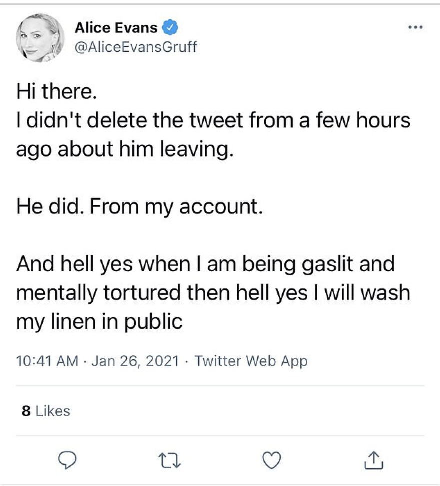Click the sentence about not deleting the tweet
The height and width of the screenshot is (486, 440).
tap(213, 120)
